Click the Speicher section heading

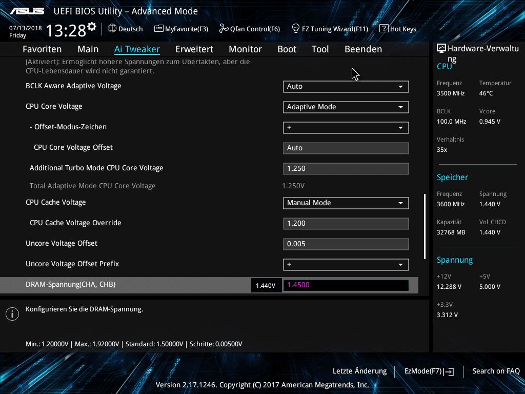(452, 177)
